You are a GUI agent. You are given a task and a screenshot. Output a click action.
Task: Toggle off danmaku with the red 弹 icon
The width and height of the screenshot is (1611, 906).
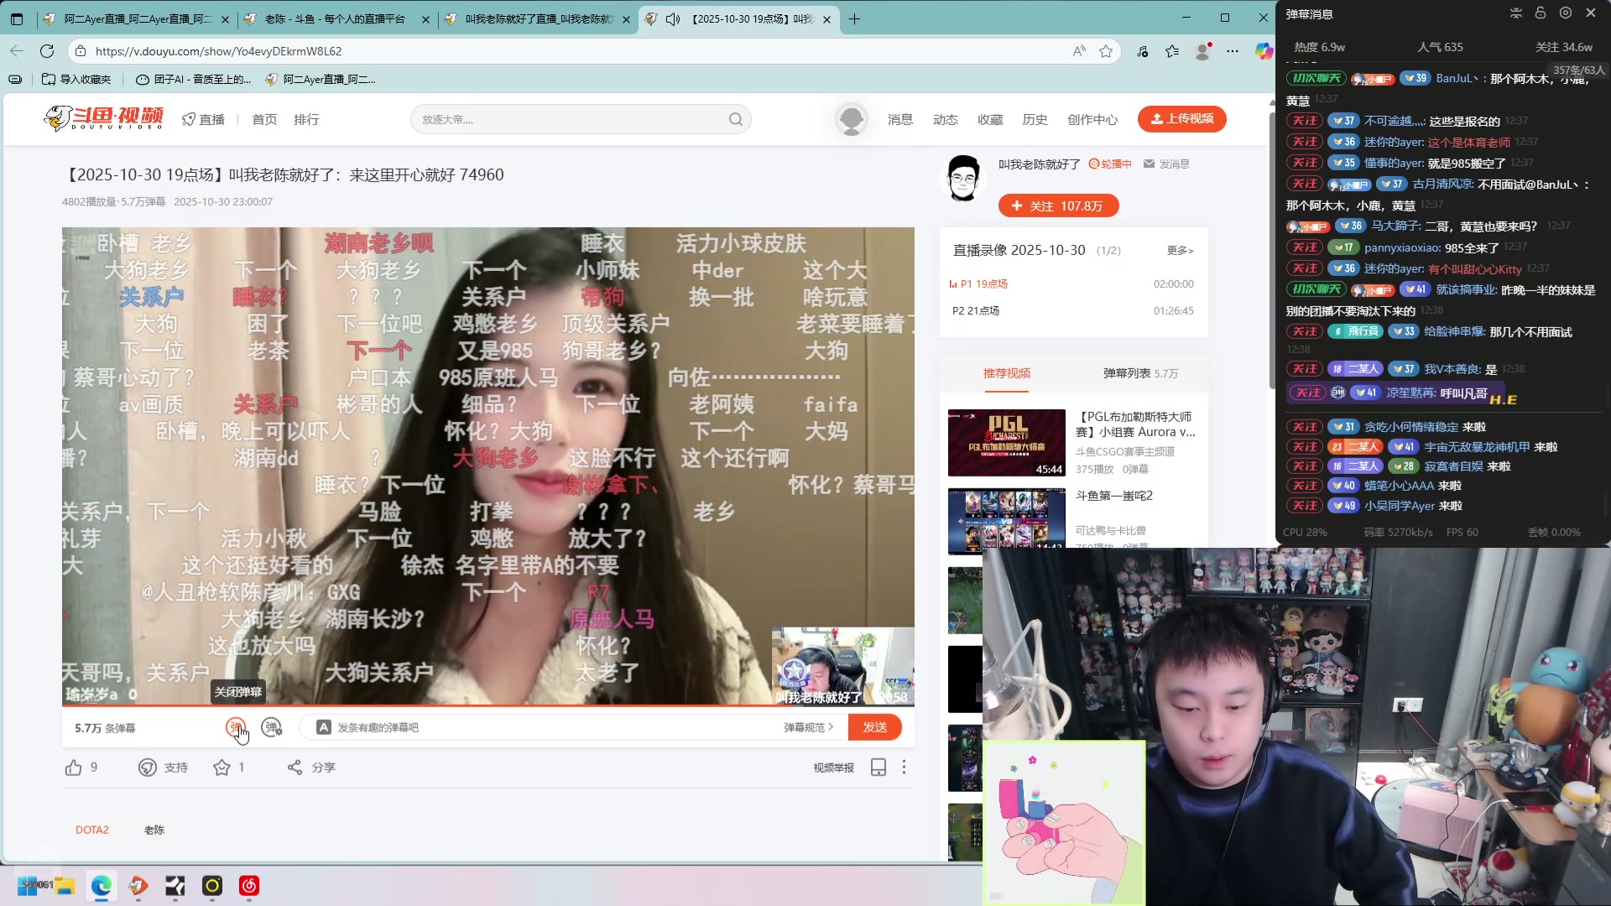[x=235, y=727]
